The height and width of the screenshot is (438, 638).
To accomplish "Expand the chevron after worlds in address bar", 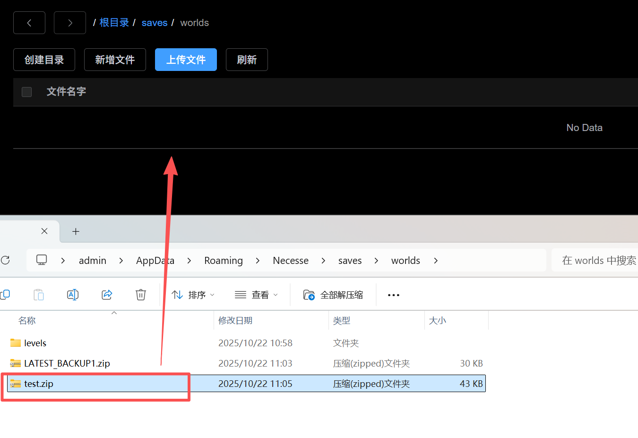I will coord(436,261).
